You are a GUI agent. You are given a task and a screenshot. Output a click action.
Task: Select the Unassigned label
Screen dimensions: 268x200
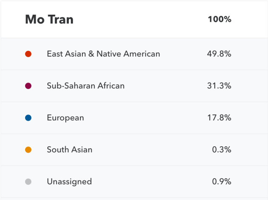[x=69, y=182]
